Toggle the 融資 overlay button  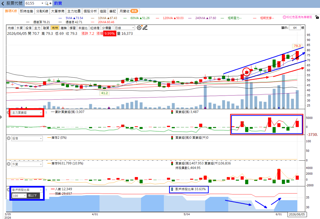46,28
